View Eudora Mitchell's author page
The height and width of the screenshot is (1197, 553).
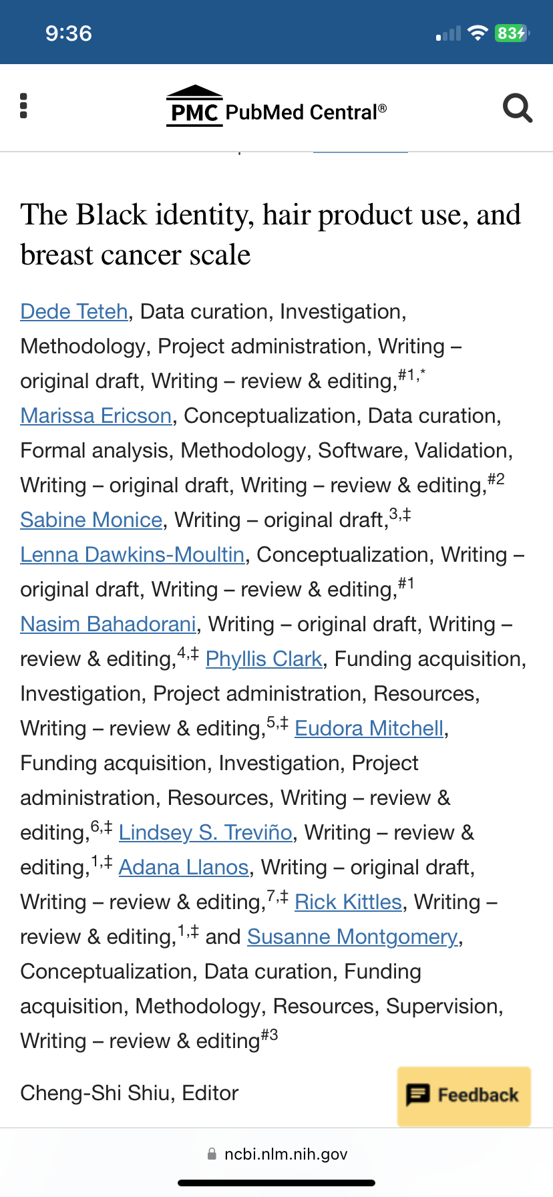(x=369, y=728)
